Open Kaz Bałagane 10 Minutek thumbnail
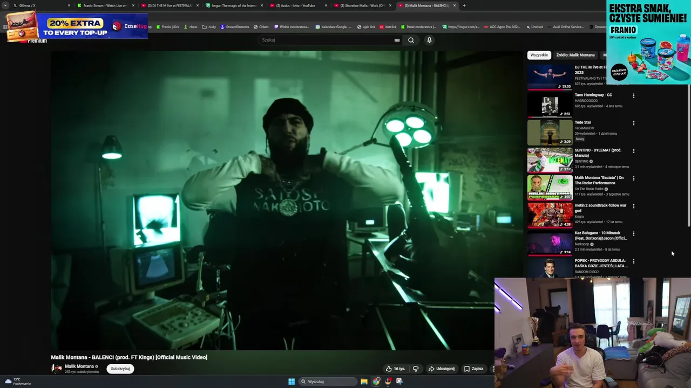The width and height of the screenshot is (691, 388). 550,242
